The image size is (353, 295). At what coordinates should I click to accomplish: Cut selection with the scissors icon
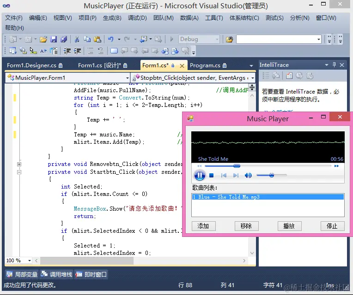click(x=77, y=39)
